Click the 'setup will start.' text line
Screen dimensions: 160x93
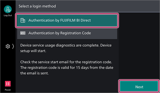33,51
